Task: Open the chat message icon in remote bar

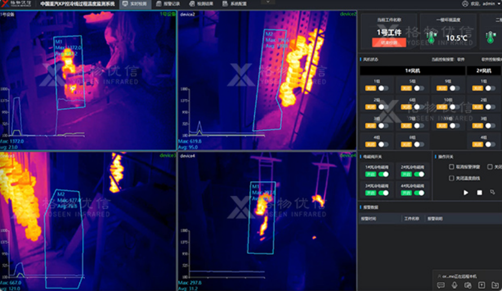Action: click(441, 285)
